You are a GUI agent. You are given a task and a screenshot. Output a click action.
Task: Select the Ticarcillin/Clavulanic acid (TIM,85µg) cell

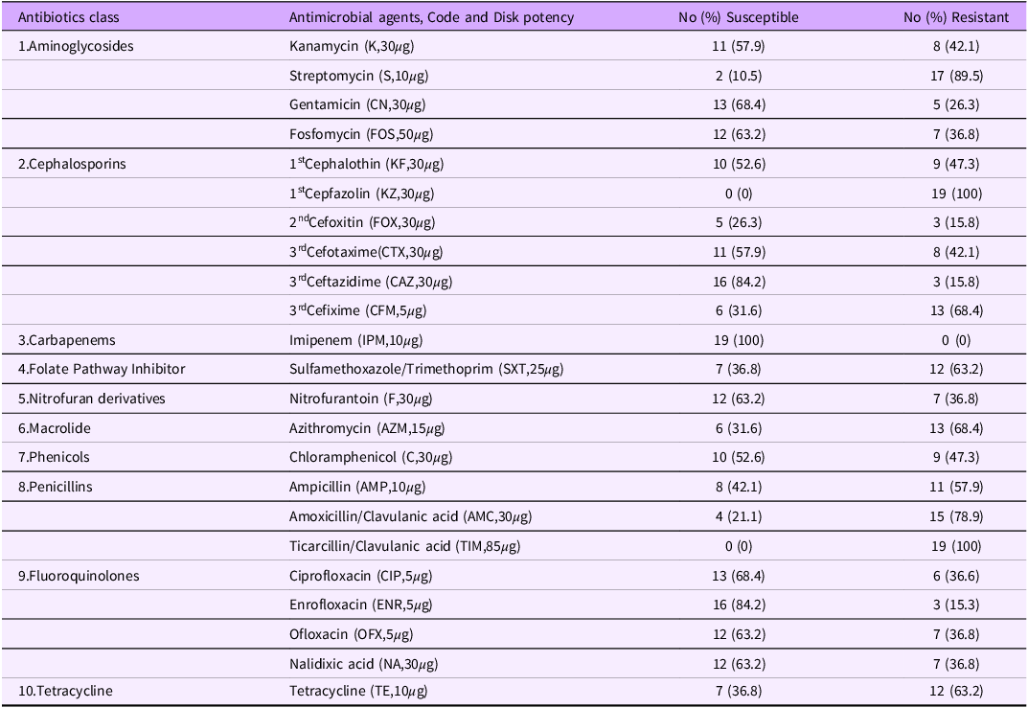point(405,546)
